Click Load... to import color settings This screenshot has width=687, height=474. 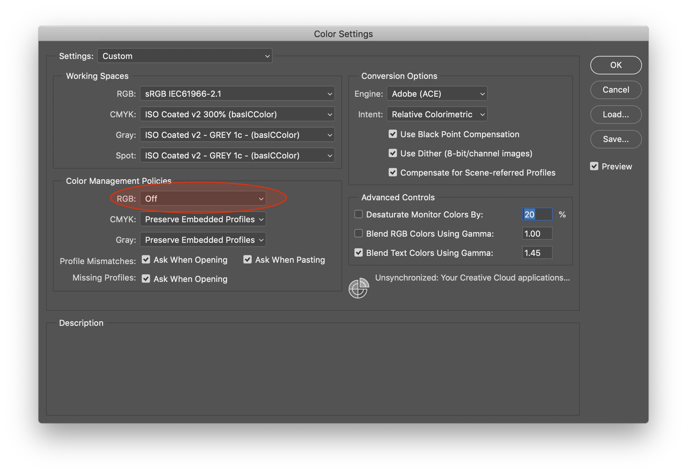[616, 115]
